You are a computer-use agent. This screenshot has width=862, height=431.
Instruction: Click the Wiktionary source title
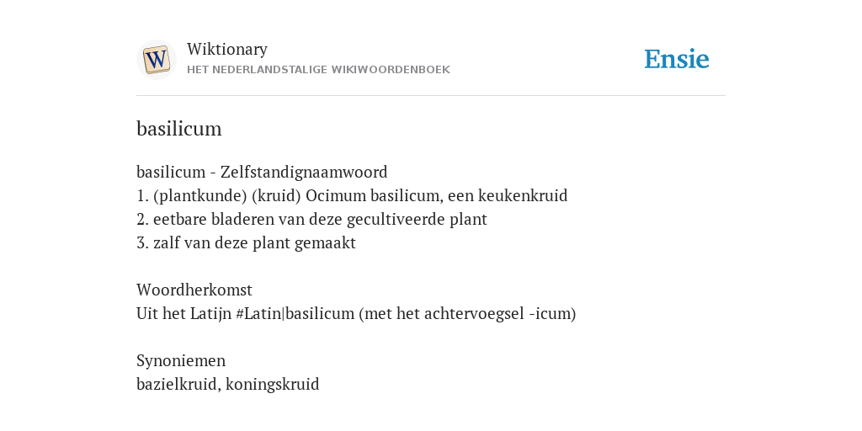click(x=227, y=49)
